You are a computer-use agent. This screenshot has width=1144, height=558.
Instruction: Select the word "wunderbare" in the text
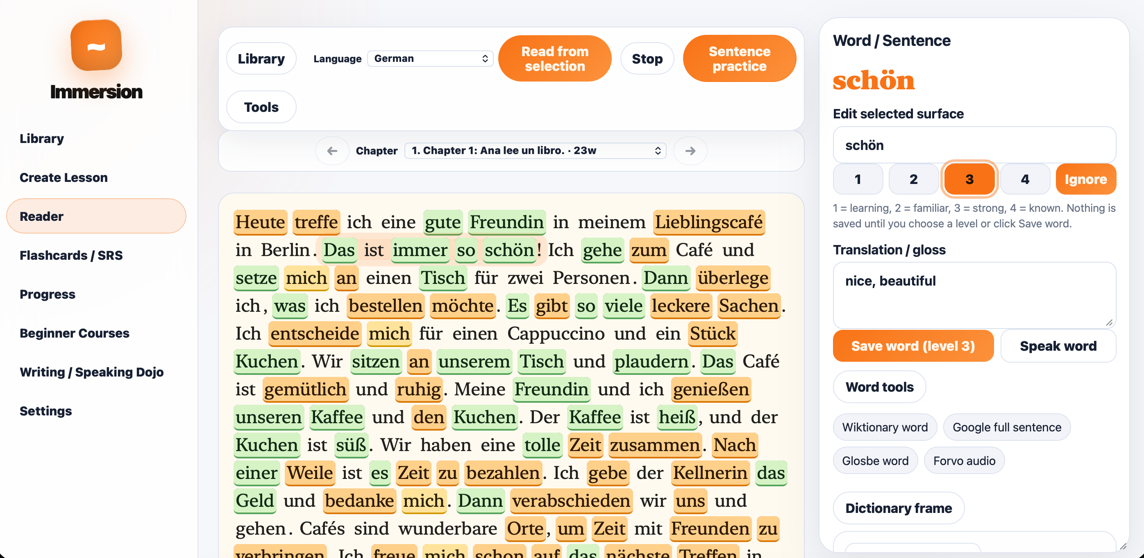(447, 529)
